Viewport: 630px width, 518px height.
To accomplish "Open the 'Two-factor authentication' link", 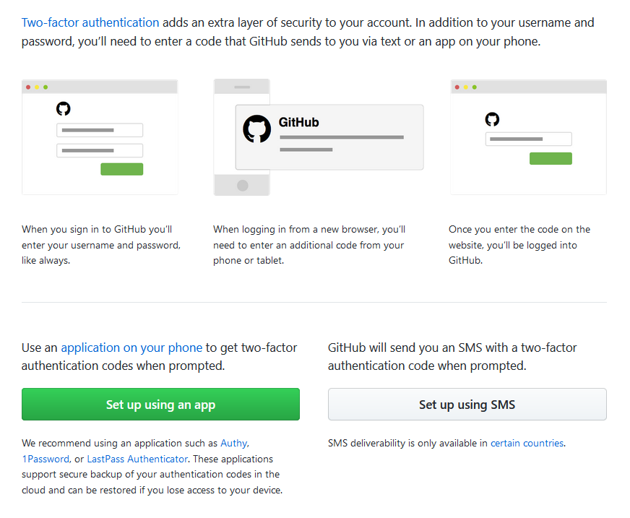I will pos(90,22).
